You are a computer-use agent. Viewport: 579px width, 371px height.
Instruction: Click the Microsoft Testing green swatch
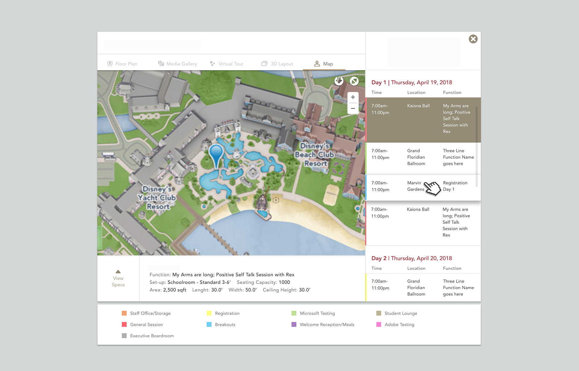click(294, 313)
